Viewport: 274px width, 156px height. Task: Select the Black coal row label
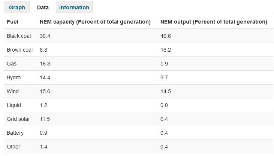tap(19, 36)
